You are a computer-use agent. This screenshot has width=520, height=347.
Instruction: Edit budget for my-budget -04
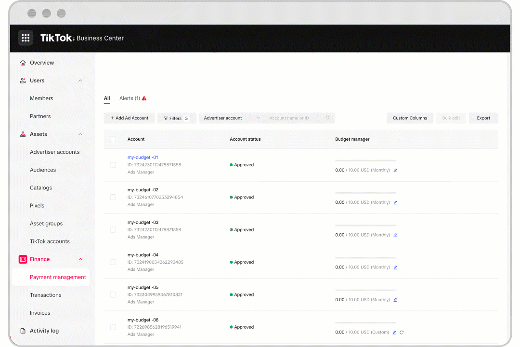point(395,267)
